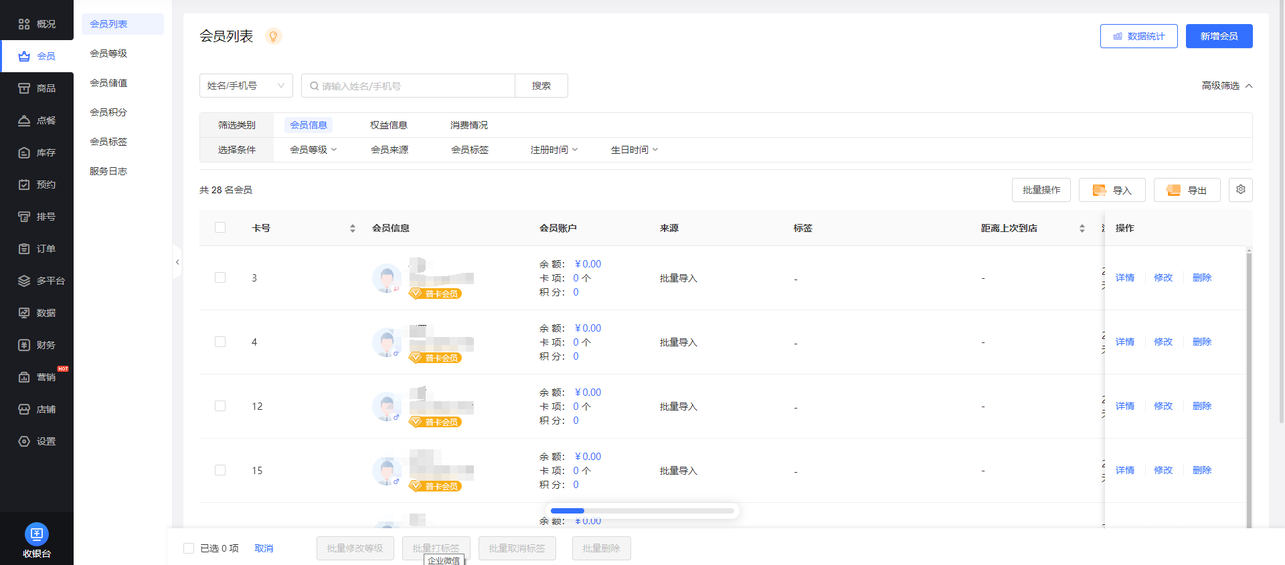Open the 姓名/手机号 search type dropdown
Image resolution: width=1285 pixels, height=565 pixels.
pyautogui.click(x=246, y=86)
